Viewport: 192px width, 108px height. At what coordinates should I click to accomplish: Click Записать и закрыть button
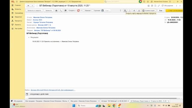pyautogui.click(x=34, y=10)
